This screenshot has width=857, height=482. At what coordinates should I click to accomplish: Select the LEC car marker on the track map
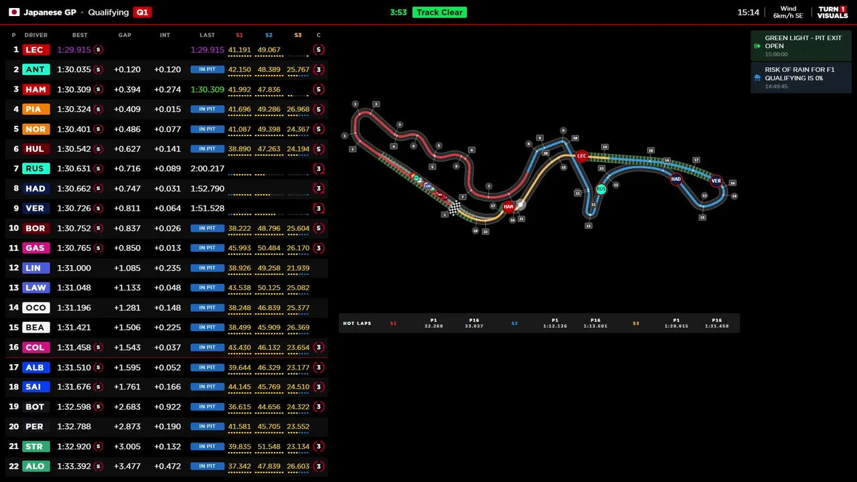click(581, 156)
